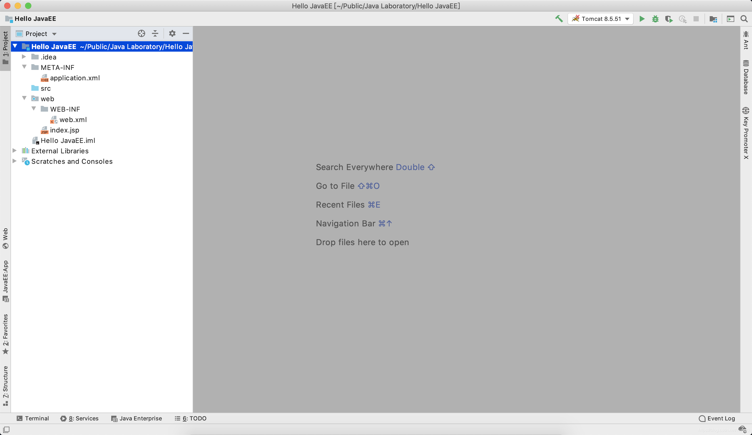
Task: Open the Web tool window tab
Action: pyautogui.click(x=5, y=238)
